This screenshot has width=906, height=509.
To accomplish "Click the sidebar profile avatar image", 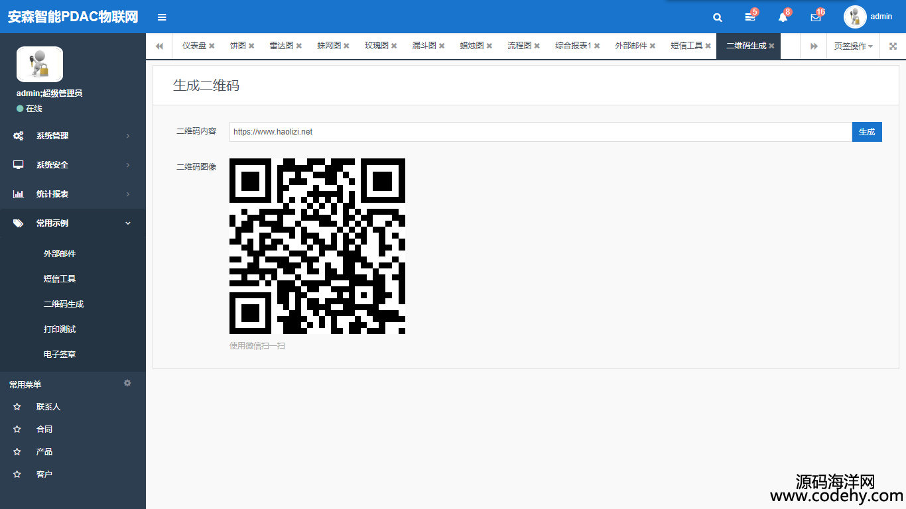I will (40, 64).
